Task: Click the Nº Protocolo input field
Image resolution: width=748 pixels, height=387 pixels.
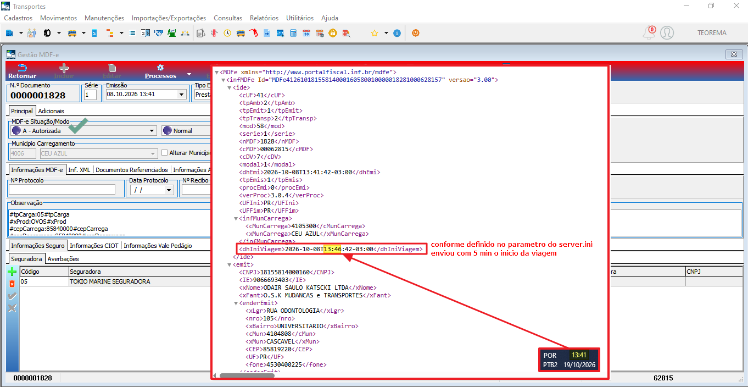Action: 62,190
